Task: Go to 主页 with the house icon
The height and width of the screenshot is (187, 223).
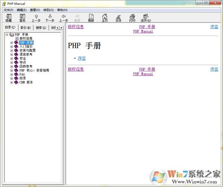Action: [x=105, y=18]
